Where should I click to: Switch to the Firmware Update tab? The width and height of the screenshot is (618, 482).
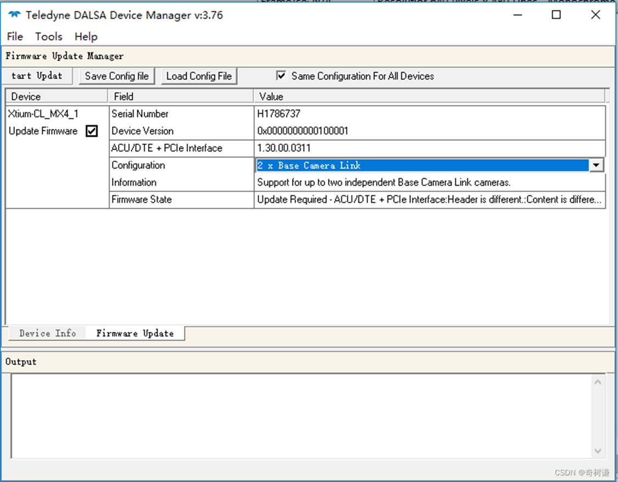pos(135,333)
